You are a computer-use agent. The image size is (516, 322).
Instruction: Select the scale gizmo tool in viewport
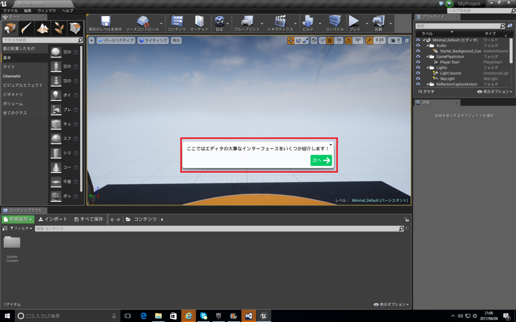tap(306, 40)
